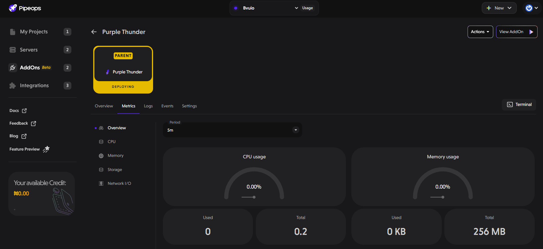The height and width of the screenshot is (249, 543).
Task: Click the Bvuio workspace dot icon
Action: point(236,8)
